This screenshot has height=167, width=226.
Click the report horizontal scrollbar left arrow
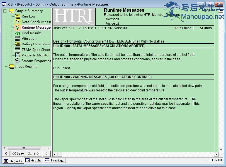coord(55,154)
